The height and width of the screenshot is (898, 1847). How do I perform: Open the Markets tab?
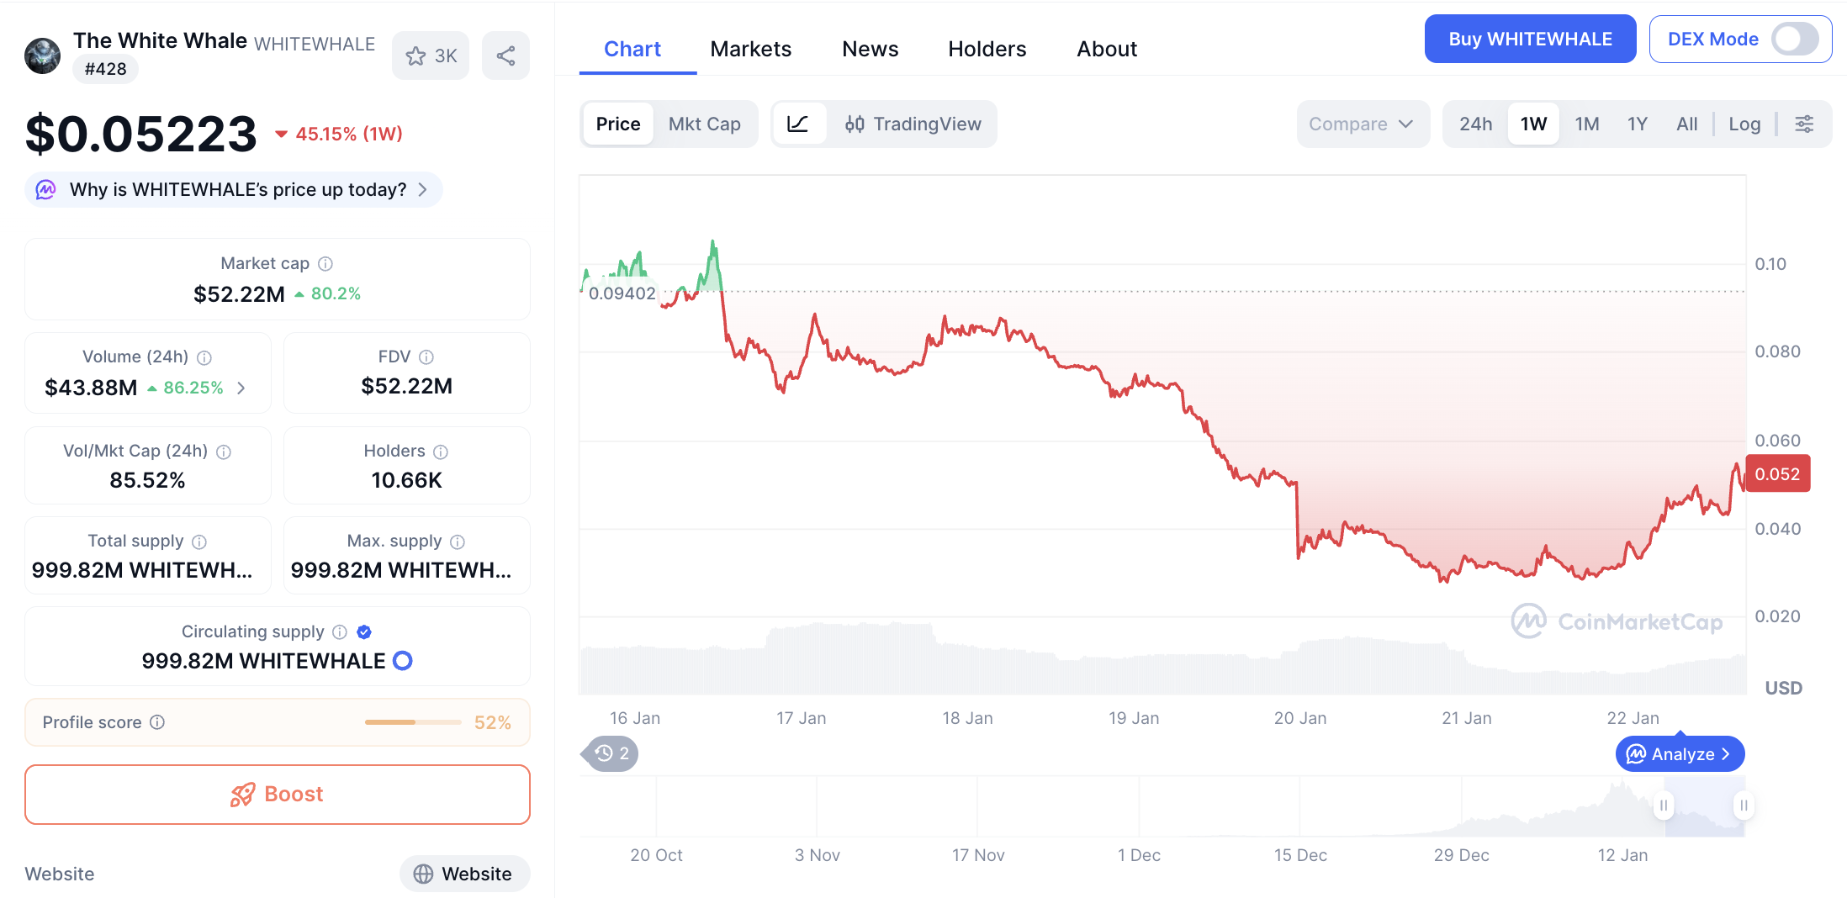[x=750, y=50]
